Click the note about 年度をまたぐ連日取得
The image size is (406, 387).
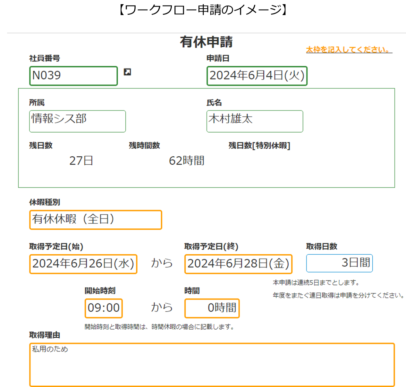[338, 295]
